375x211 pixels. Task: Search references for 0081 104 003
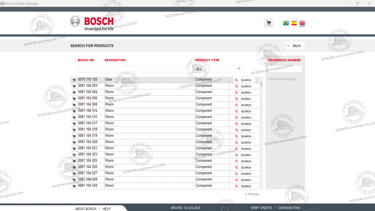pyautogui.click(x=244, y=86)
